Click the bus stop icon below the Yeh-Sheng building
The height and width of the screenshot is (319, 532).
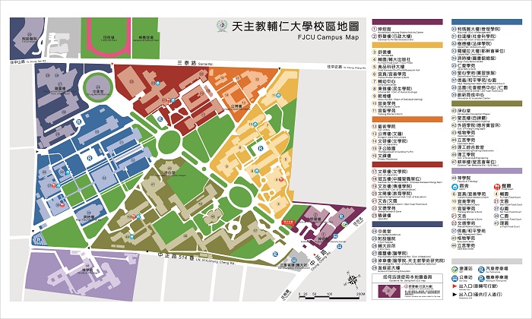tap(335, 236)
